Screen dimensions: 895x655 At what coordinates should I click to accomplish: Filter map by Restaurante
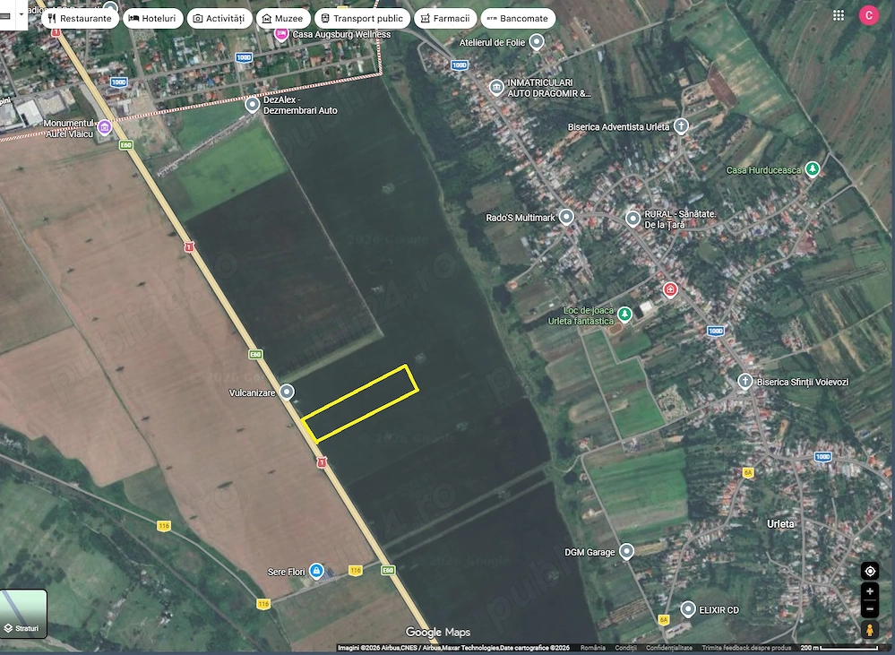click(x=81, y=18)
